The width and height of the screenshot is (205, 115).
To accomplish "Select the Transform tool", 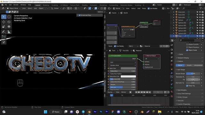I will pos(9,27).
